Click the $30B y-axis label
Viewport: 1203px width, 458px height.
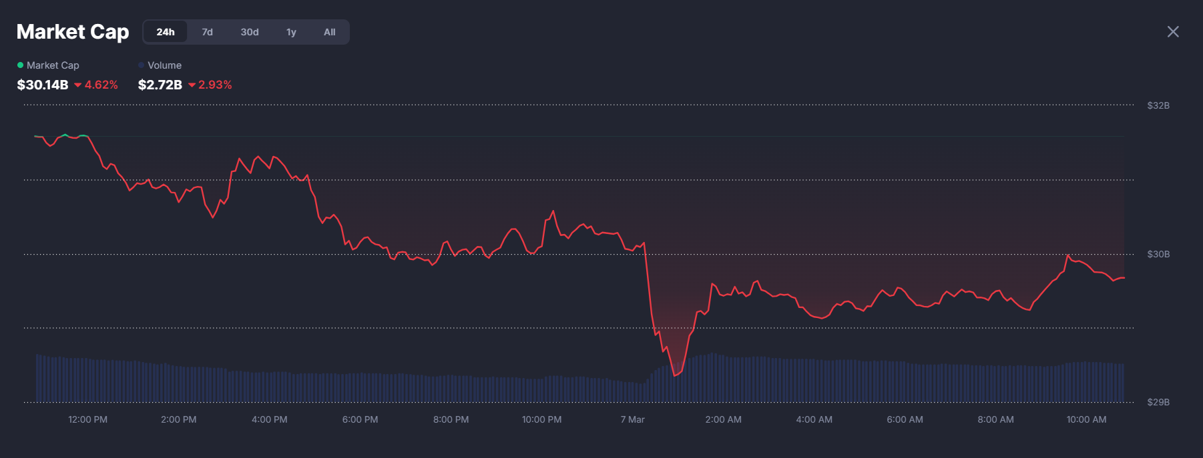[1158, 254]
